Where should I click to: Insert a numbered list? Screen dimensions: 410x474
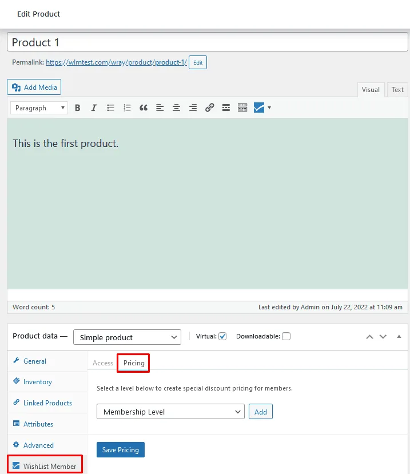point(127,107)
